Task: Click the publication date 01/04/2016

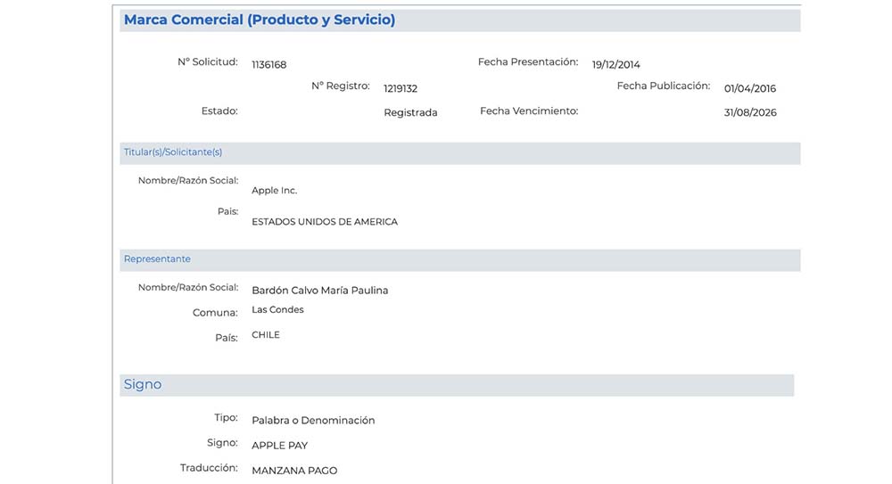Action: pyautogui.click(x=750, y=89)
